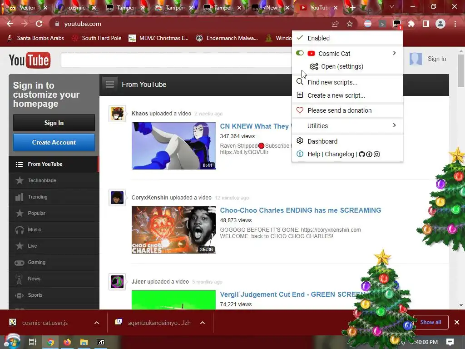The image size is (465, 349).
Task: Expand the Utilities submenu arrow
Action: pyautogui.click(x=394, y=125)
